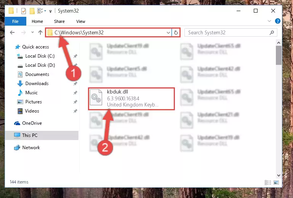The width and height of the screenshot is (293, 198).
Task: Open the File menu
Action: 15,21
